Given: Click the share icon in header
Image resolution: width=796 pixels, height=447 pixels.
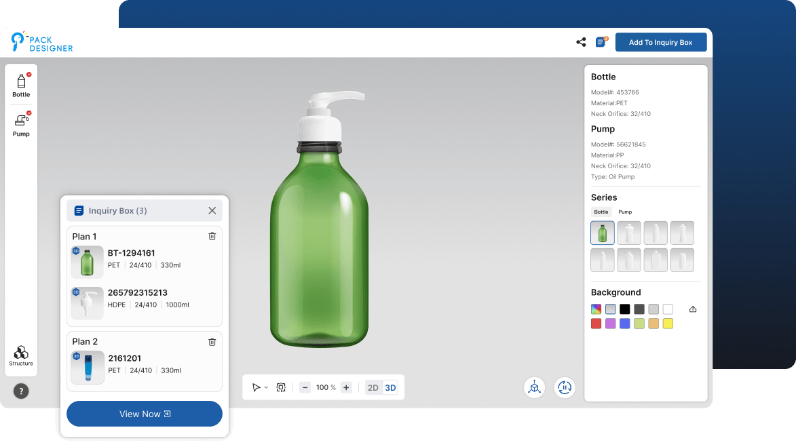Looking at the screenshot, I should [581, 42].
